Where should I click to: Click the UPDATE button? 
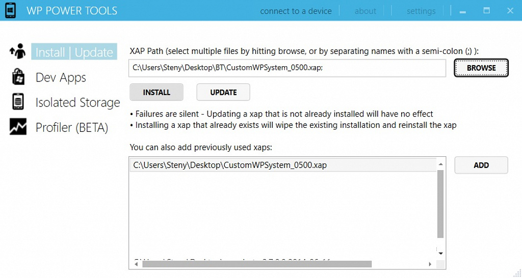(x=223, y=92)
